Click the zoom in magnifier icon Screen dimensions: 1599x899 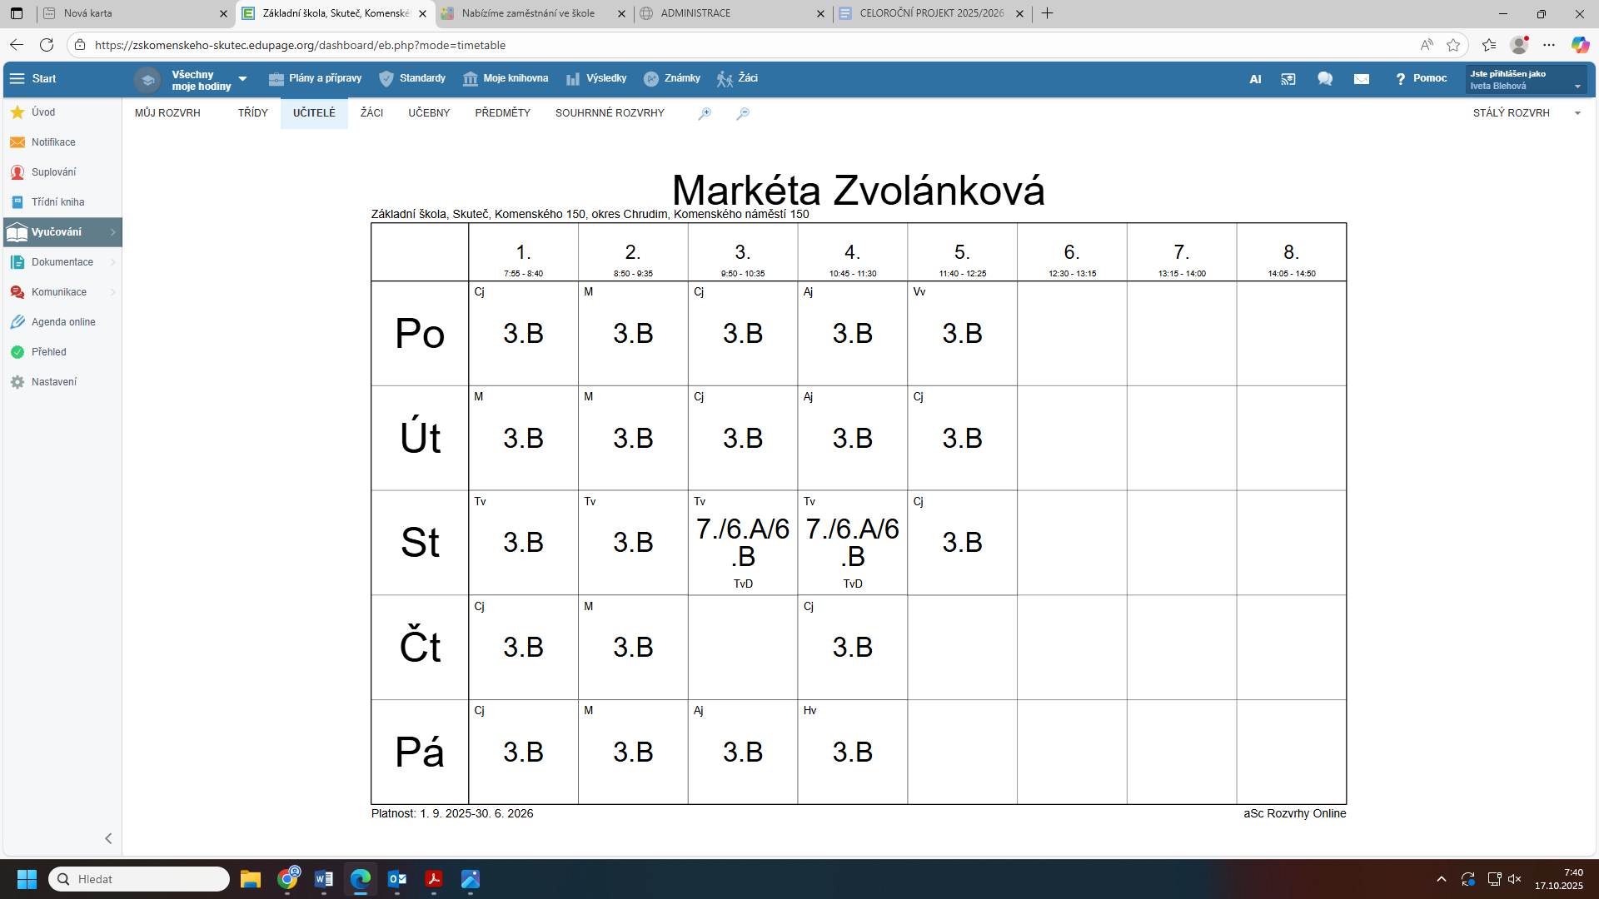pyautogui.click(x=705, y=113)
